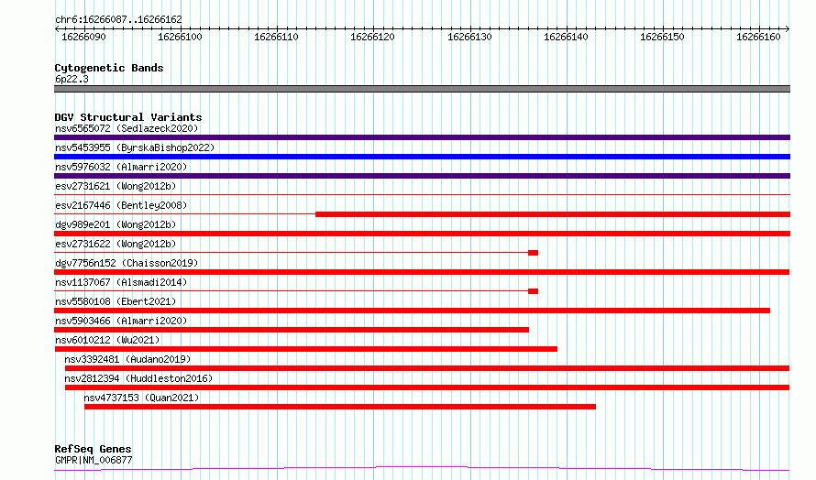The width and height of the screenshot is (816, 480).
Task: Select the red bar for dgv989e201
Action: pyautogui.click(x=422, y=234)
